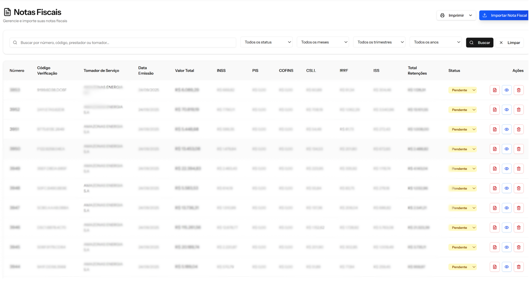Screen dimensions: 529x297
Task: Open PDF icon in the last row
Action: pos(495,267)
